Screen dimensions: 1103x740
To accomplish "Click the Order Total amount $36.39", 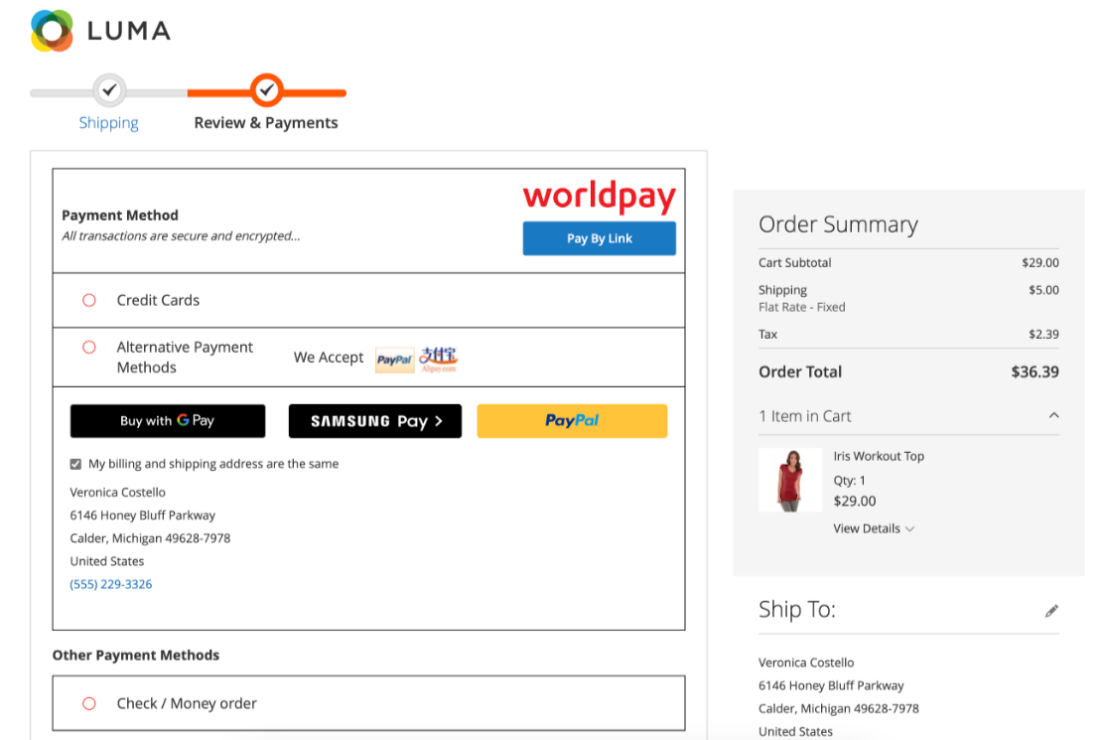I will click(x=1034, y=371).
